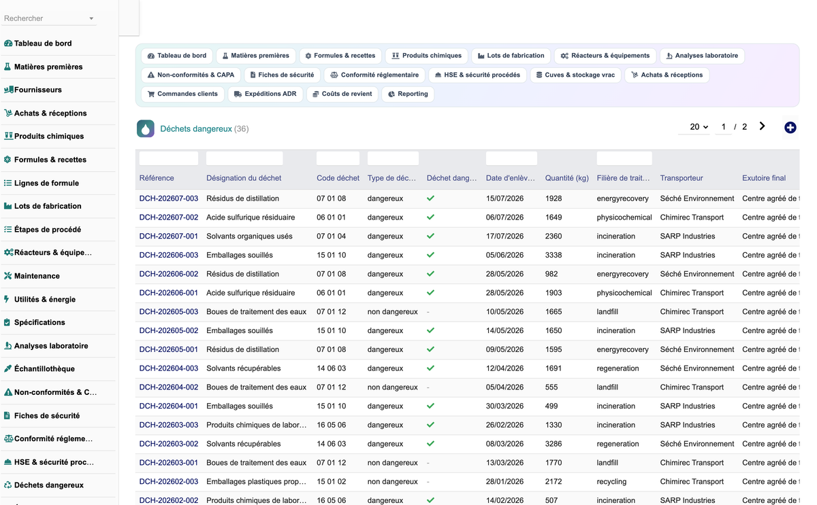Click the Référence filter input field
This screenshot has height=505, width=817.
point(169,158)
